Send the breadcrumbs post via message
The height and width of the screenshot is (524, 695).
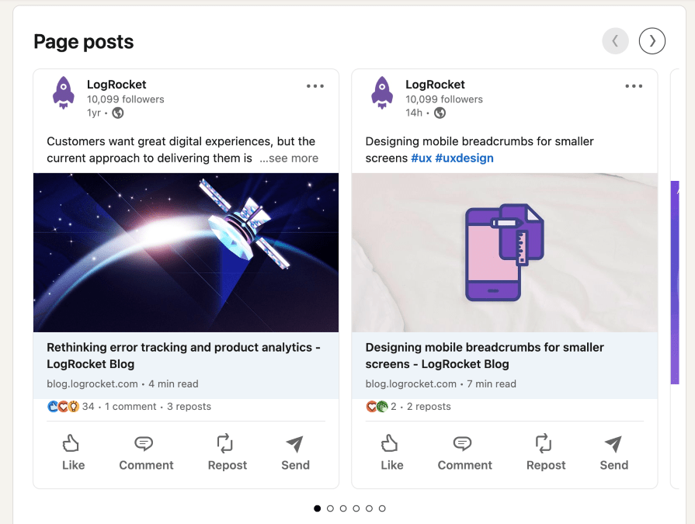click(x=613, y=453)
